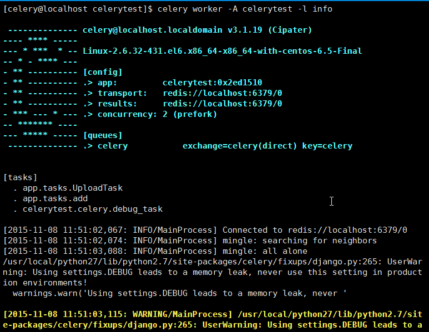This screenshot has height=332, width=429.
Task: Click the command "celery worker -A celerytest -l info"
Action: [x=245, y=9]
